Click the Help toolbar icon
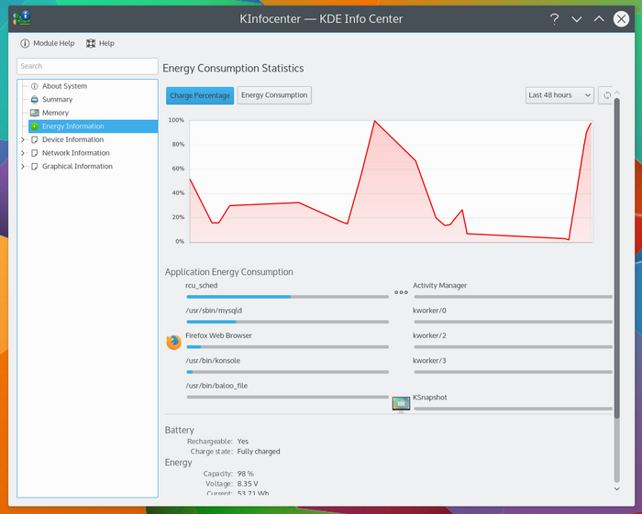Screen dimensions: 642x514 coord(91,43)
